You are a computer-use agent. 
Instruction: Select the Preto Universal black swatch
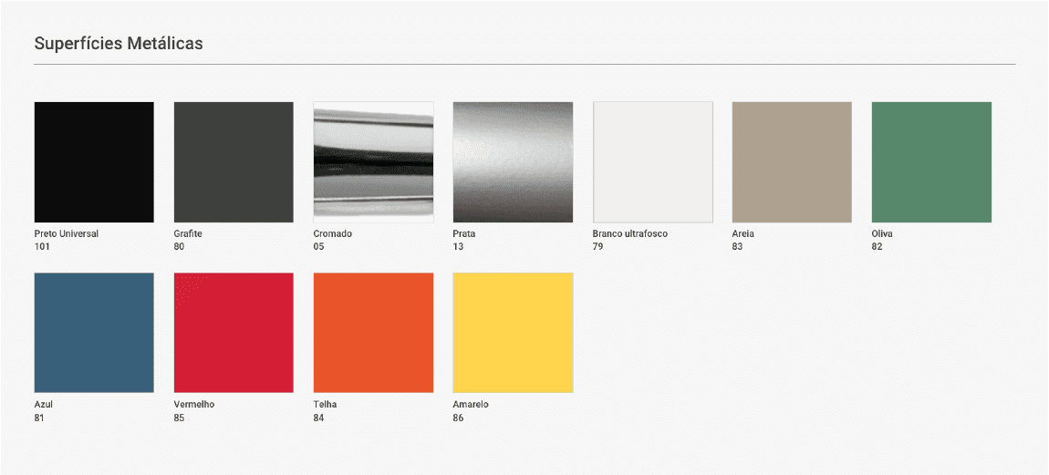click(94, 162)
